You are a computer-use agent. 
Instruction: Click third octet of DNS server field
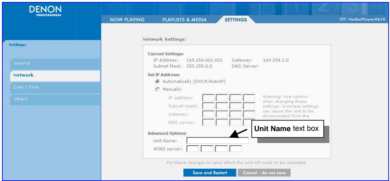(235, 122)
